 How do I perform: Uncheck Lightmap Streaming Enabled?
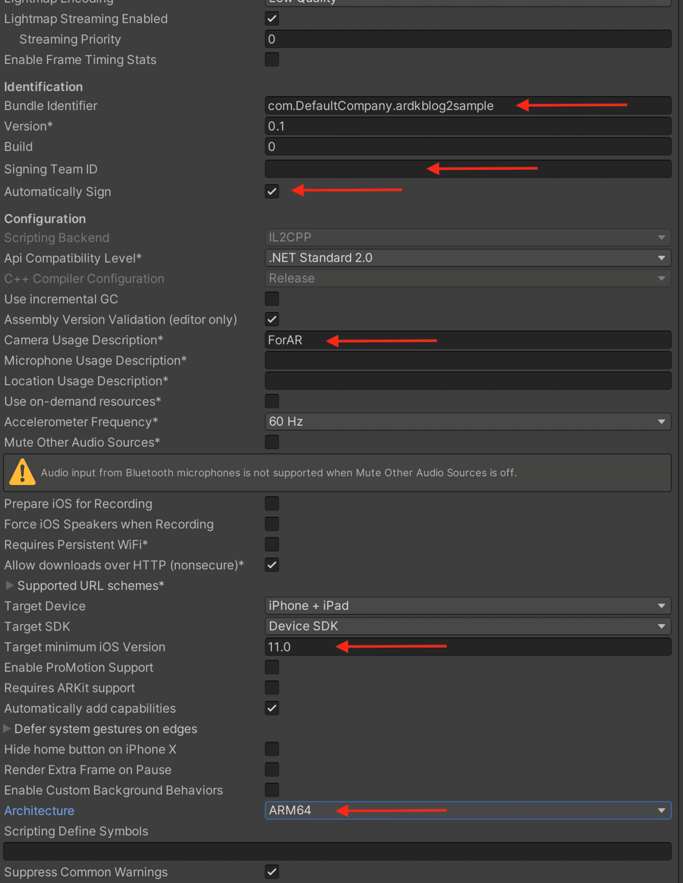[272, 19]
